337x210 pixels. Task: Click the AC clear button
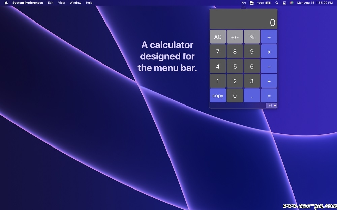coord(218,37)
